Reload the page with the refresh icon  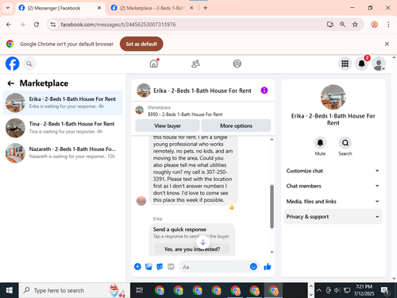pos(37,25)
